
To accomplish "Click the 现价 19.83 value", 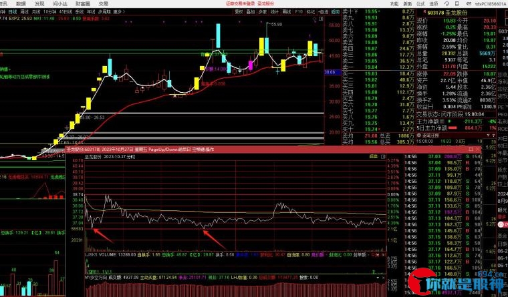I will tap(449, 21).
